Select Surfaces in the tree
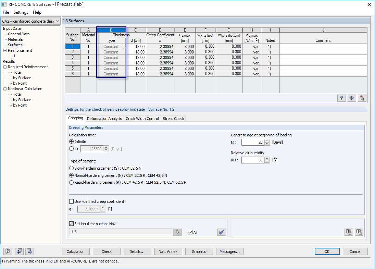This screenshot has width=375, height=269. click(15, 45)
